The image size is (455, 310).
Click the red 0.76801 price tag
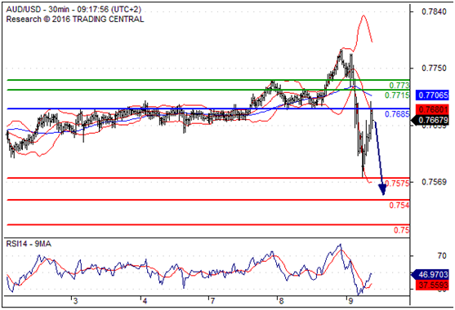[432, 110]
